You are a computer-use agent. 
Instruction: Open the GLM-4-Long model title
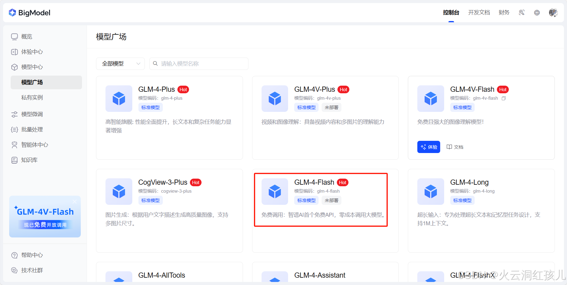click(469, 182)
